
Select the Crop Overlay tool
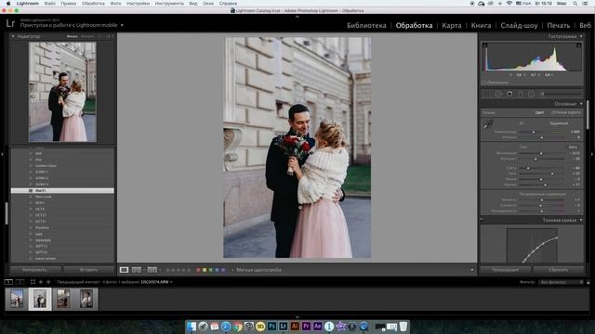coord(487,94)
